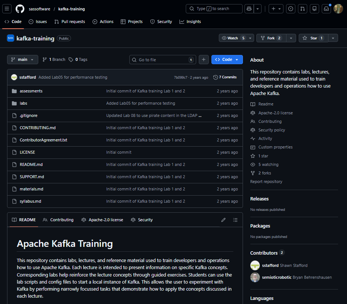Open the assessments folder
The image size is (347, 304).
coord(31,91)
